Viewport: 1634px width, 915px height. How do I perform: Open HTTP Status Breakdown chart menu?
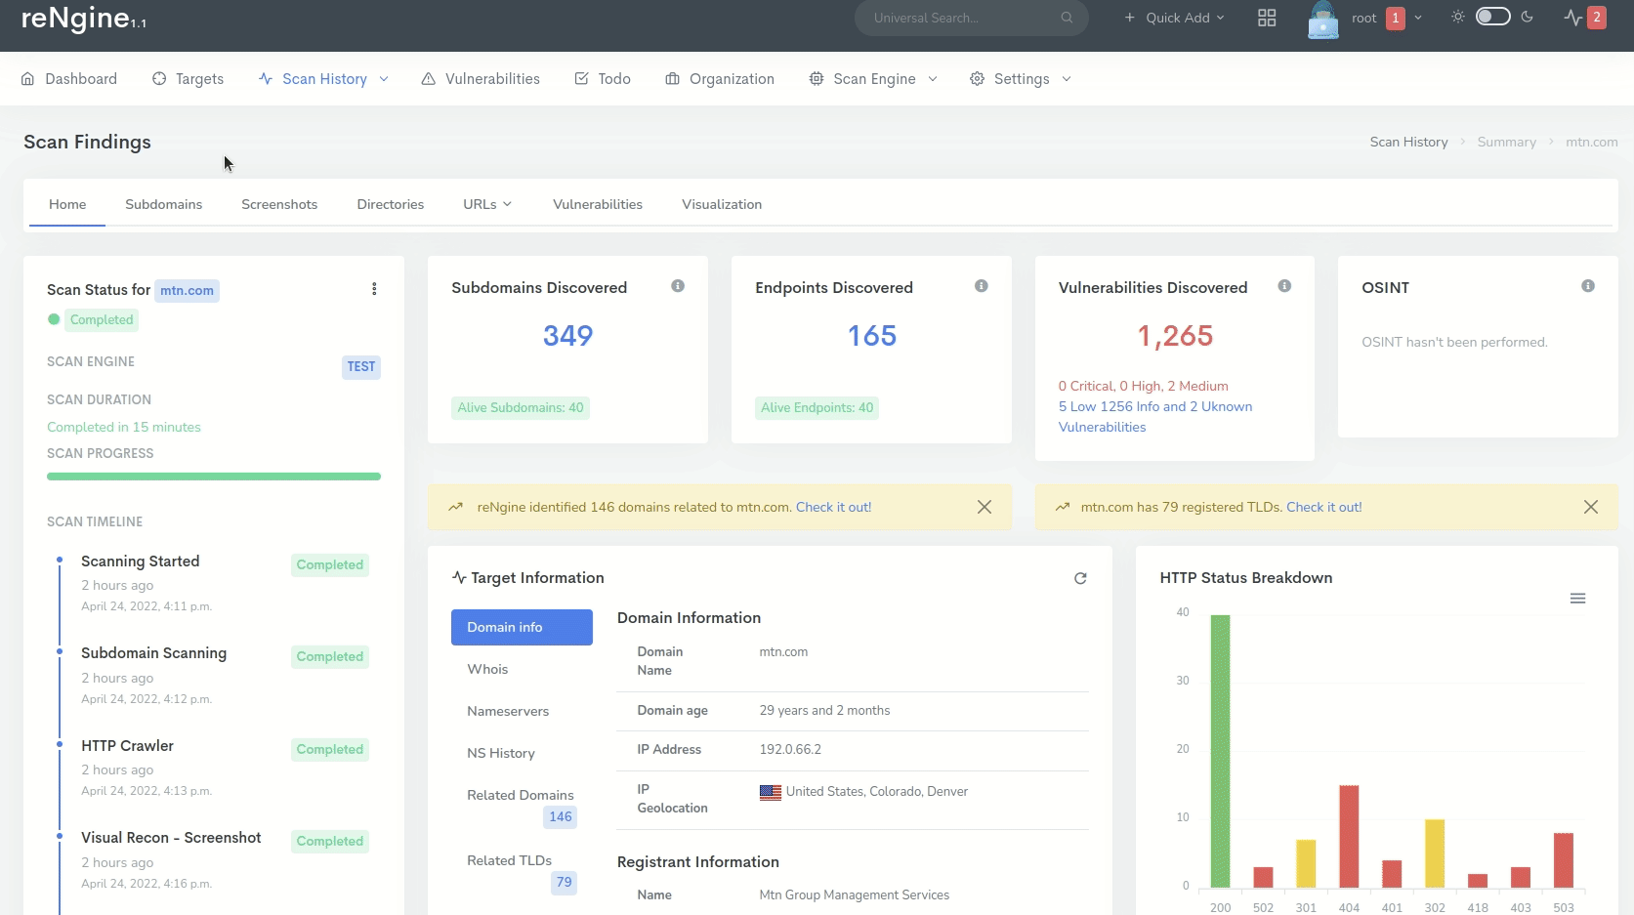[1577, 599]
